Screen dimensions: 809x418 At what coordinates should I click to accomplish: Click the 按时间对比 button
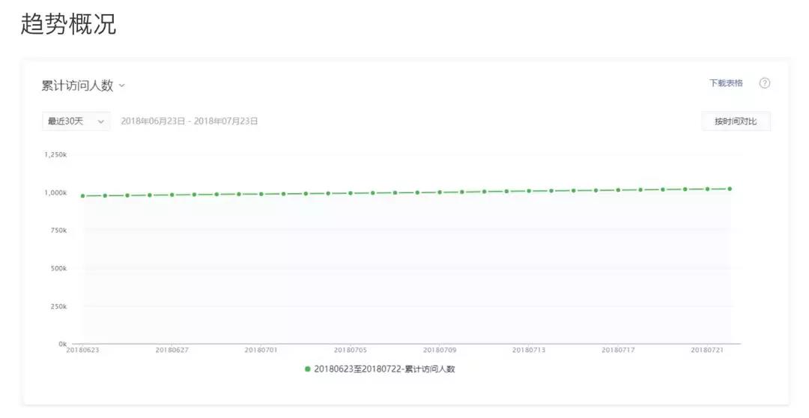[736, 121]
